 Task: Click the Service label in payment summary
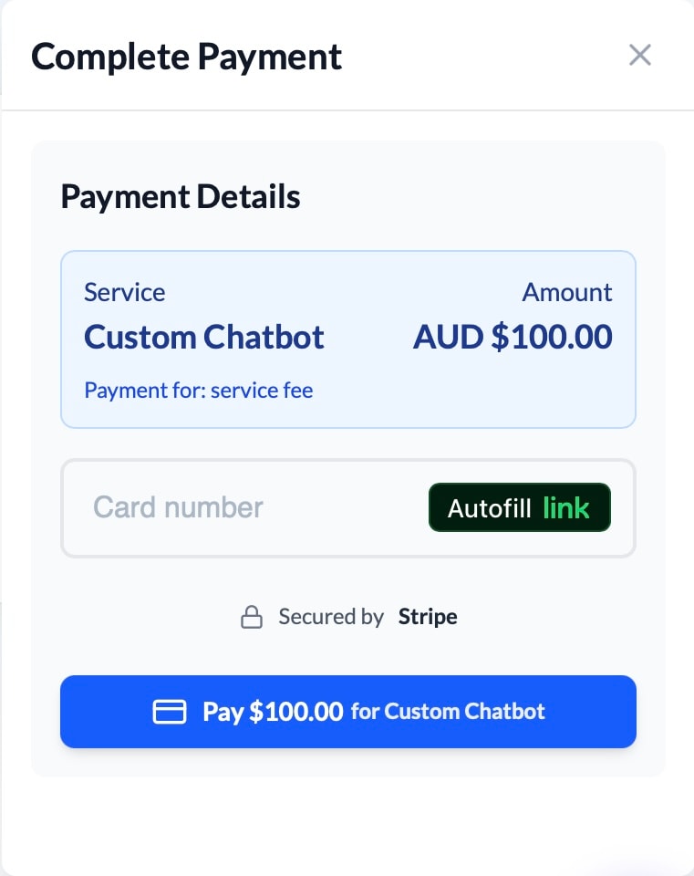(x=124, y=292)
